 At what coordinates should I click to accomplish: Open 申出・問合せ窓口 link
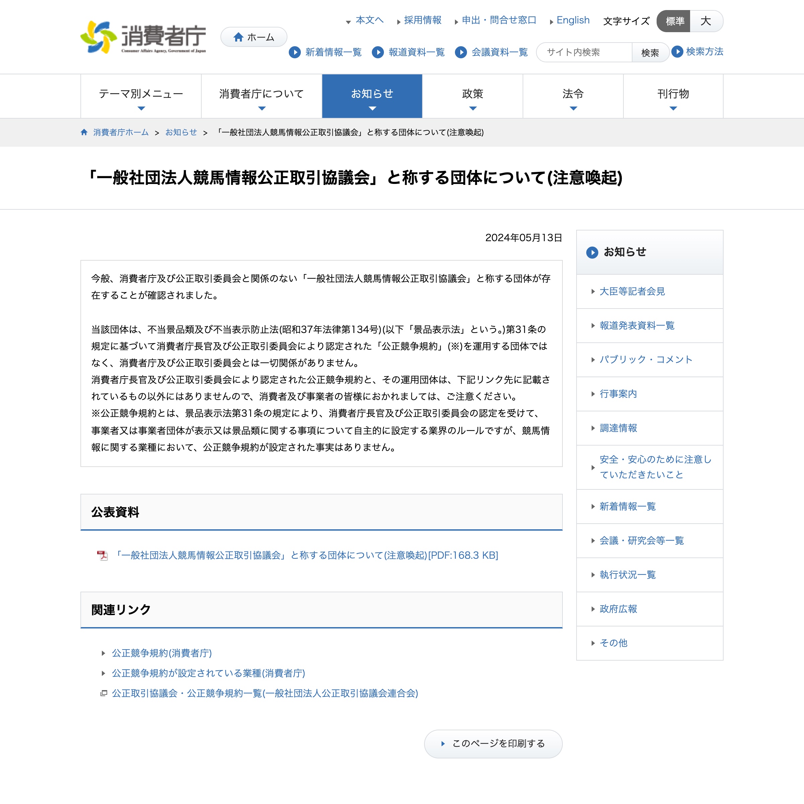(x=499, y=20)
